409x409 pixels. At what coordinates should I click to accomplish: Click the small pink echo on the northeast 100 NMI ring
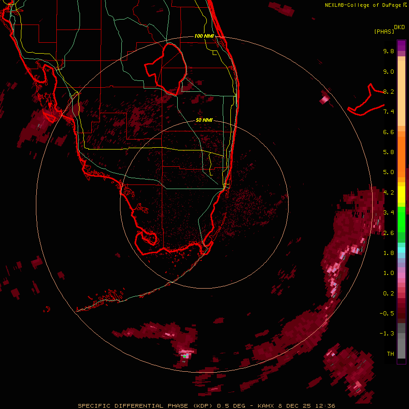(324, 99)
